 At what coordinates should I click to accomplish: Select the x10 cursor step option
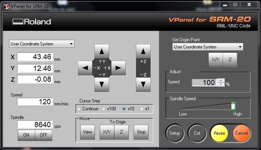pos(128,109)
